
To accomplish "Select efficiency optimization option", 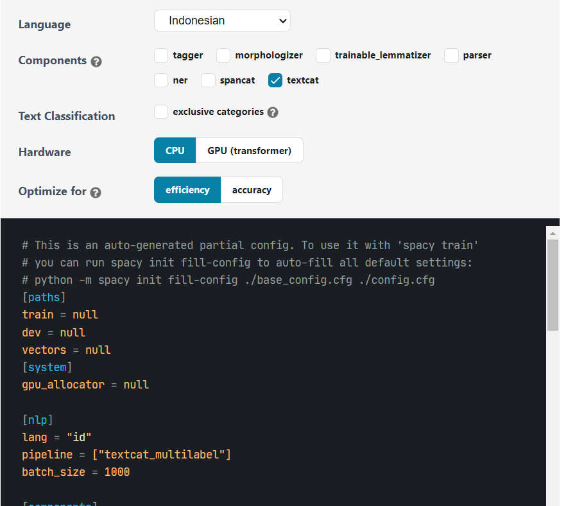I will point(187,190).
